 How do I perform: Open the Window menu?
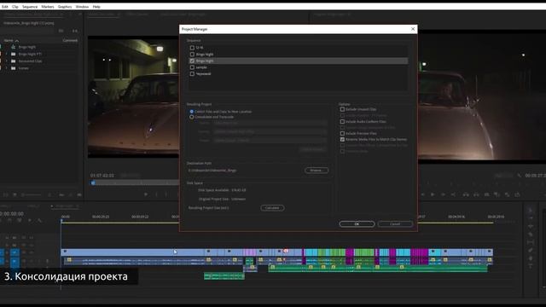[82, 7]
